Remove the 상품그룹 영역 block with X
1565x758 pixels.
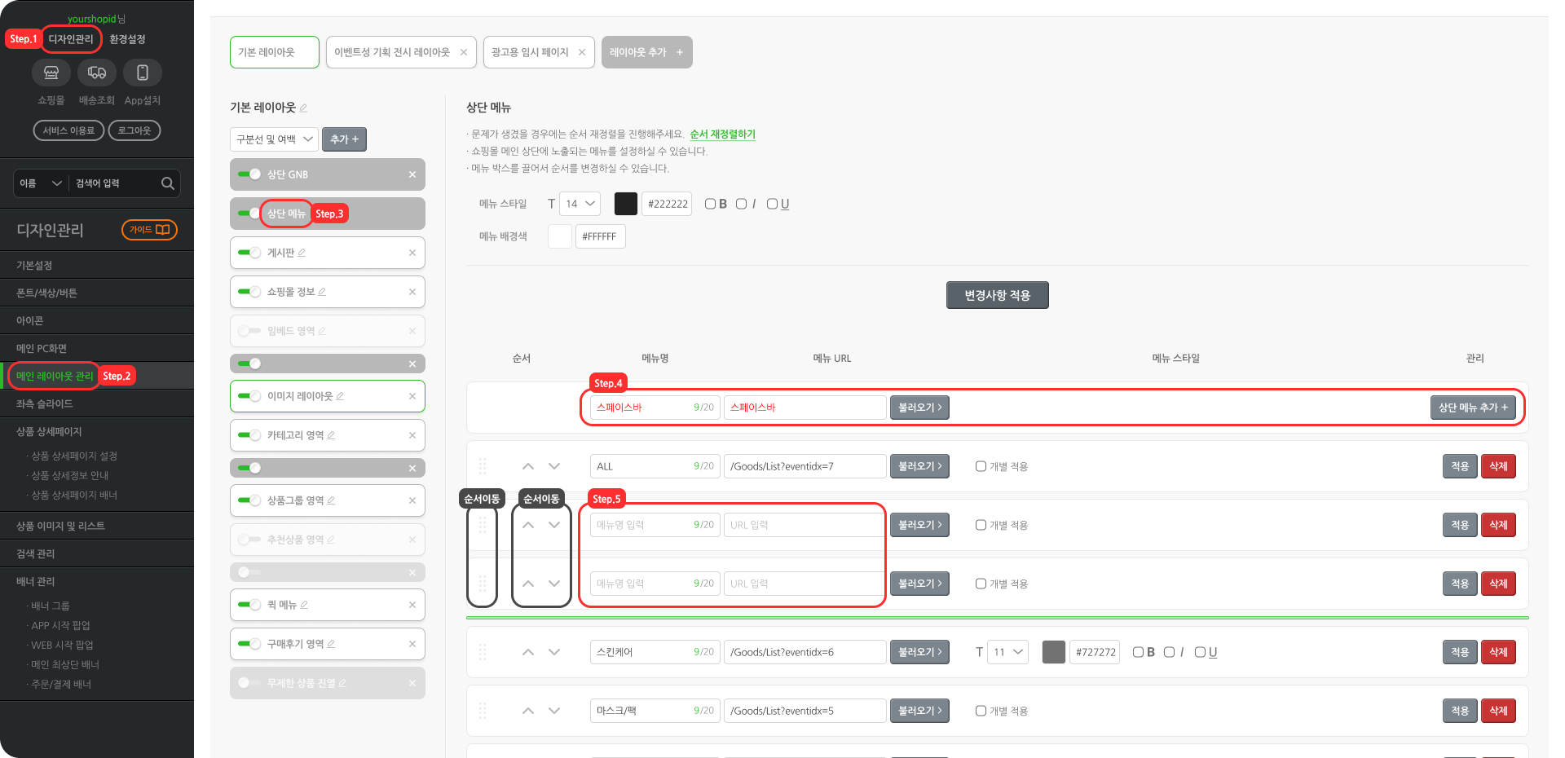[412, 500]
